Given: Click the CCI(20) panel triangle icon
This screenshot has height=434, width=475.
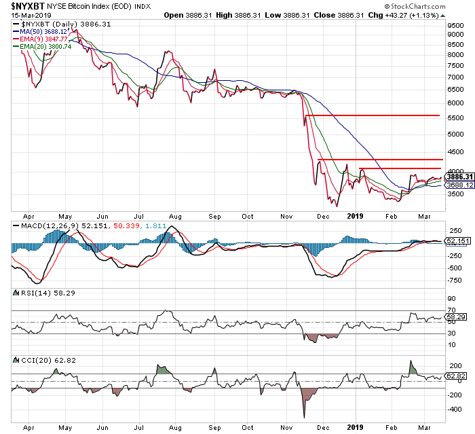Looking at the screenshot, I should click(x=16, y=360).
